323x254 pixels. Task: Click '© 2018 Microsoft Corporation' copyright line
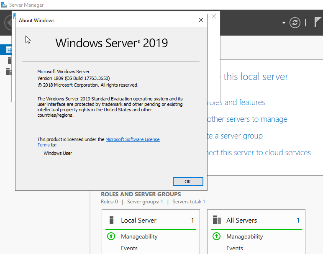[88, 85]
